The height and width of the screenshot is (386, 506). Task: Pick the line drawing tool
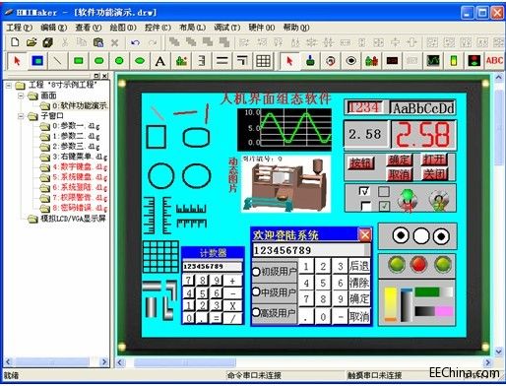(x=58, y=61)
